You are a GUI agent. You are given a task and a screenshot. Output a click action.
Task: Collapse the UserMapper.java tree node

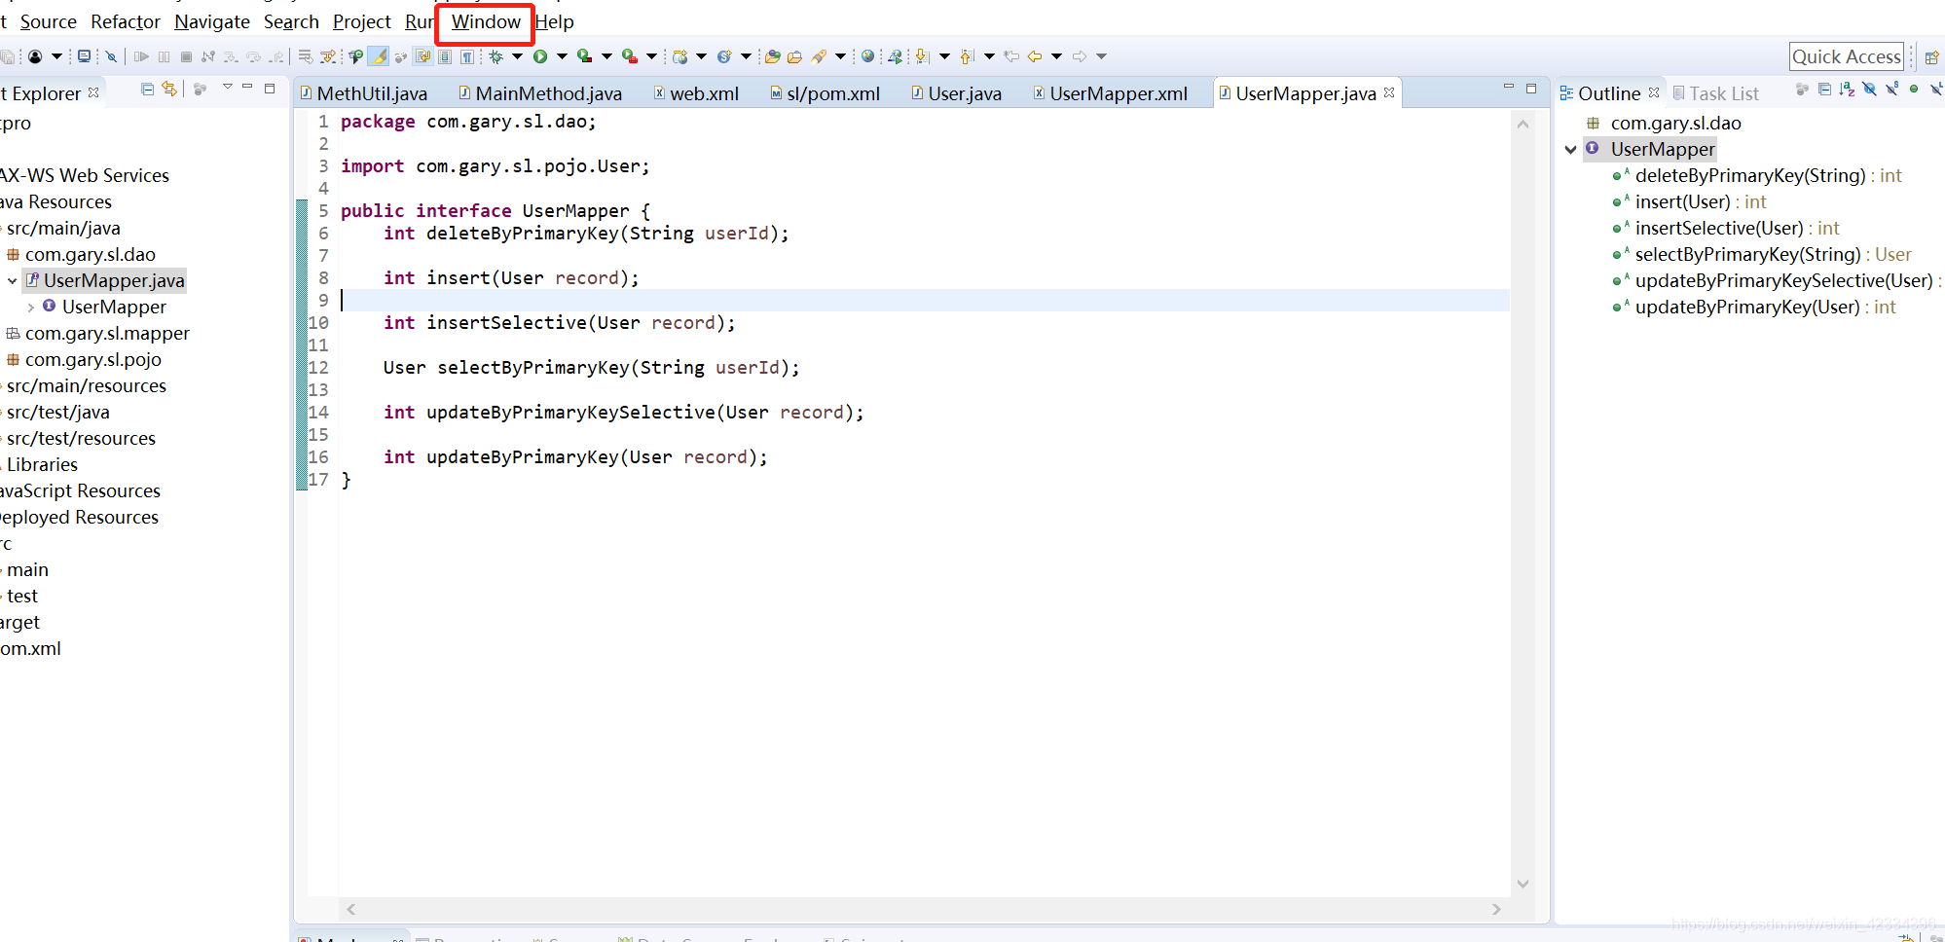click(x=13, y=281)
